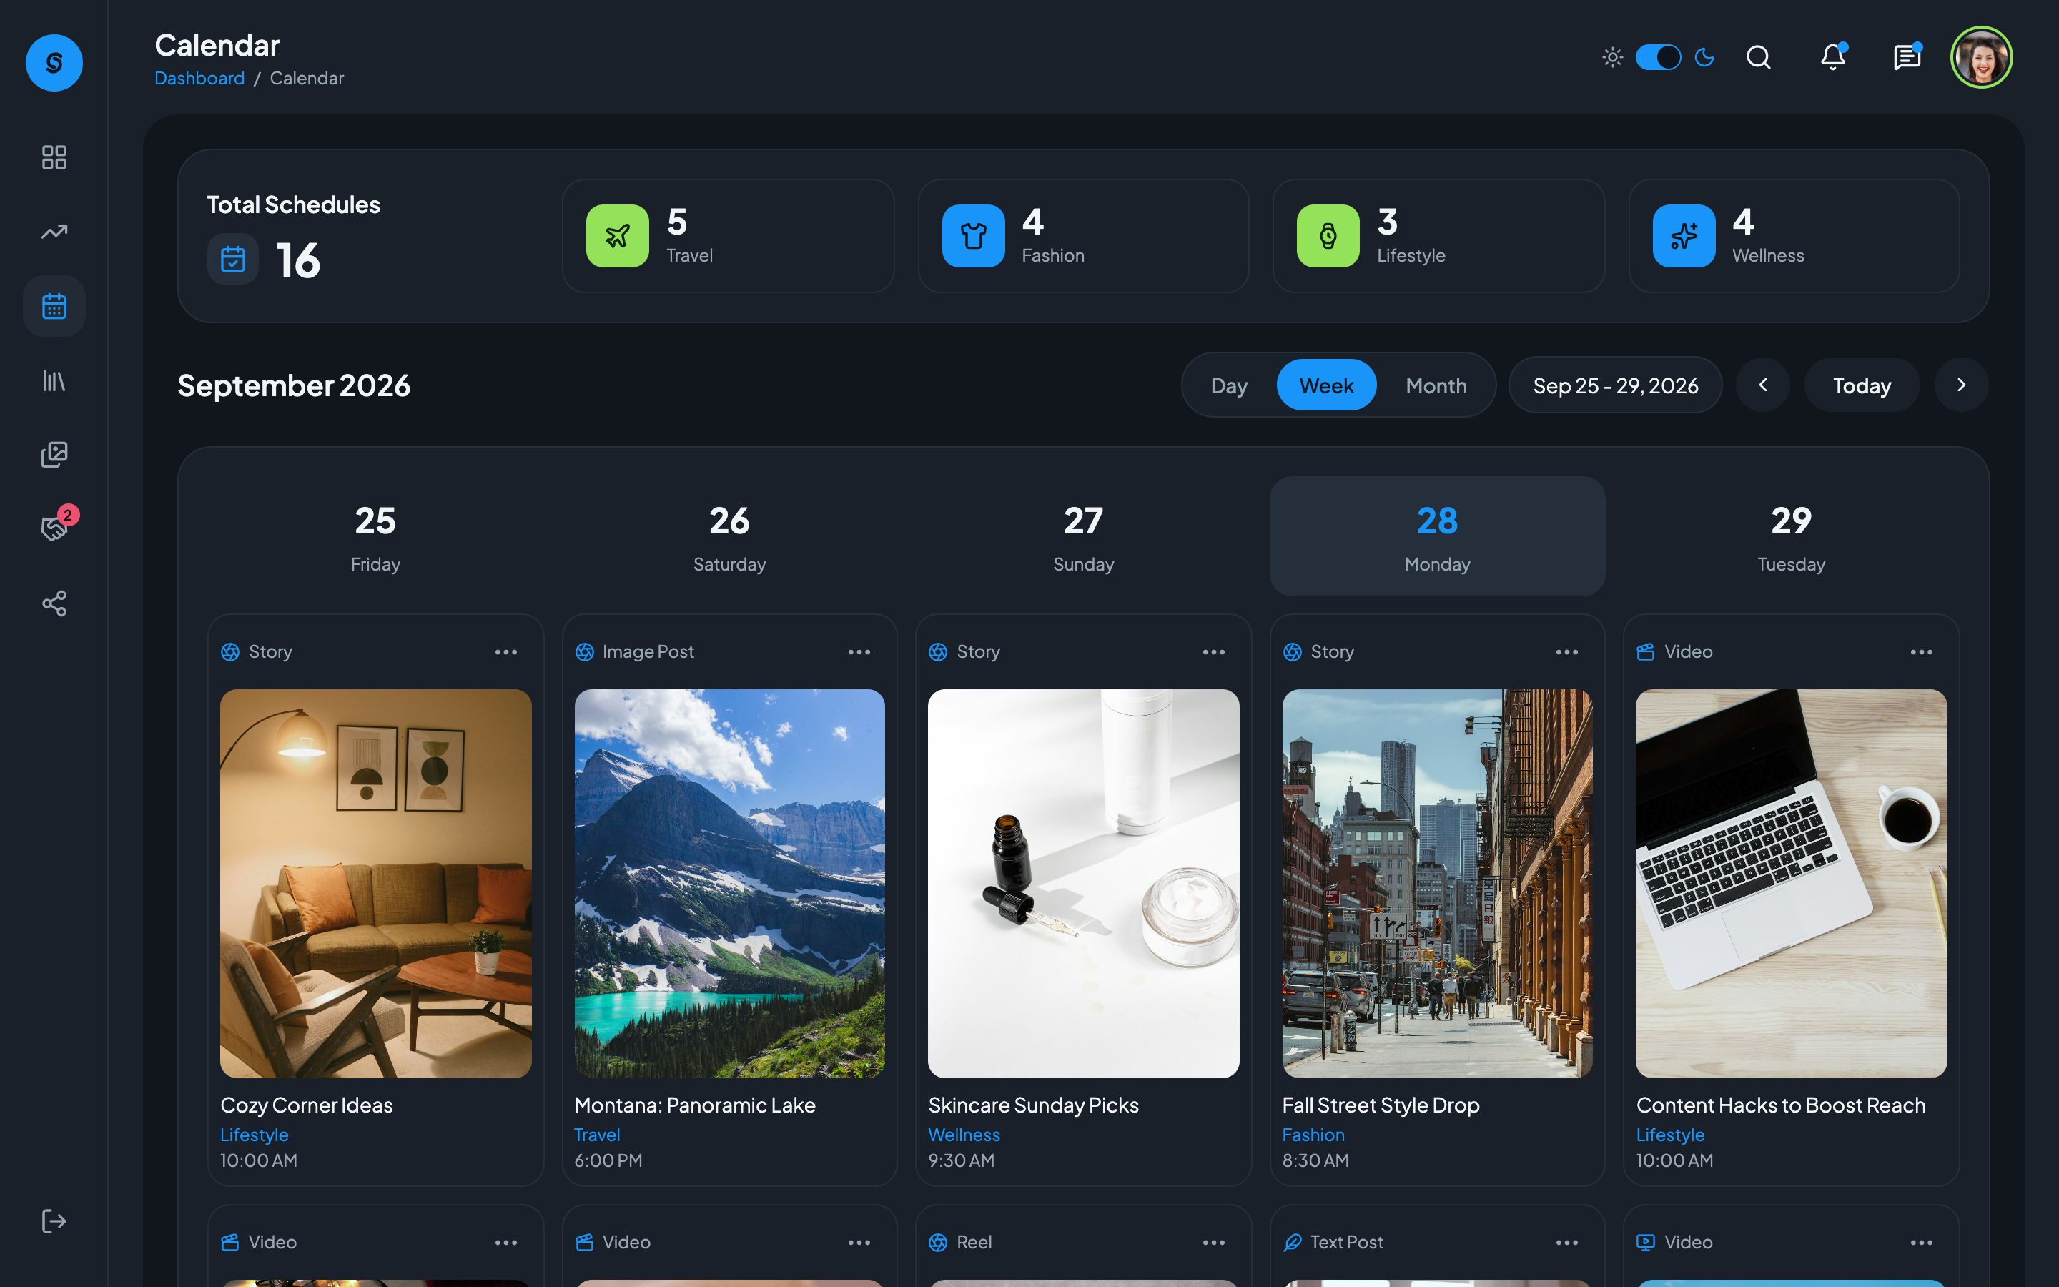Click the "Fall Street Style Drop" title
This screenshot has width=2059, height=1287.
(x=1381, y=1105)
